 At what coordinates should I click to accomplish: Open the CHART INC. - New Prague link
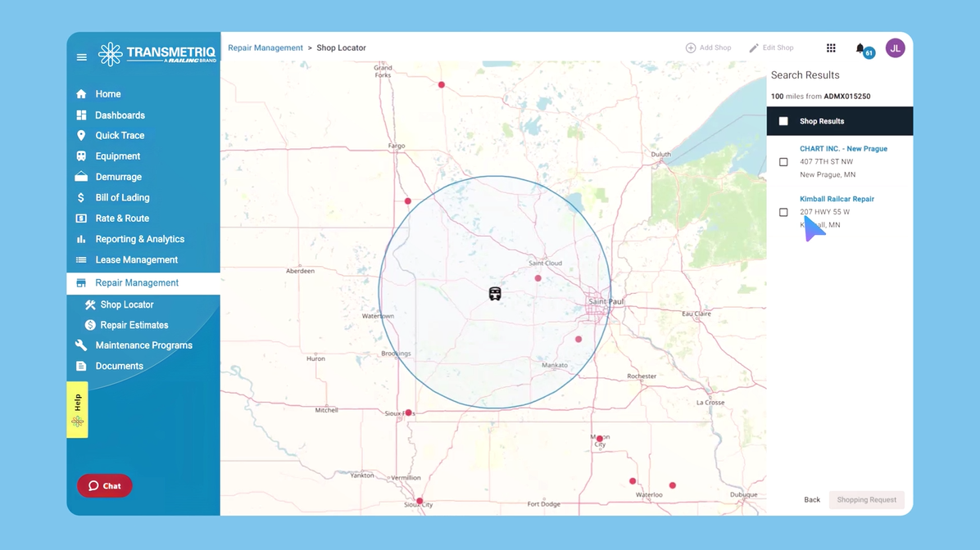tap(843, 149)
